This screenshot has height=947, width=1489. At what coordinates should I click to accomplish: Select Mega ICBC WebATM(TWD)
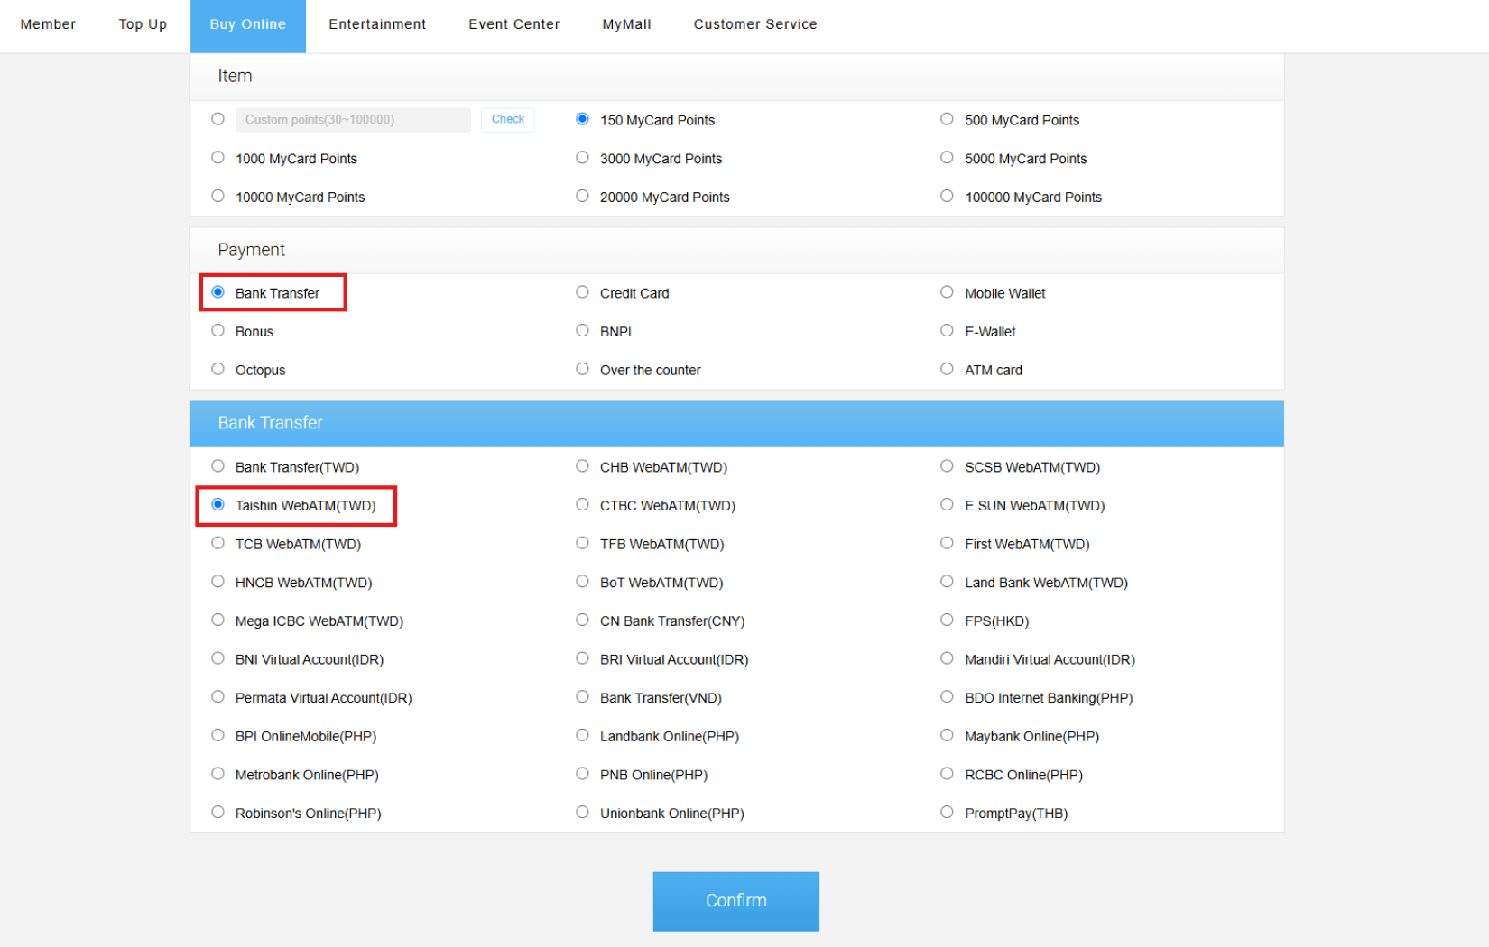[x=217, y=621]
